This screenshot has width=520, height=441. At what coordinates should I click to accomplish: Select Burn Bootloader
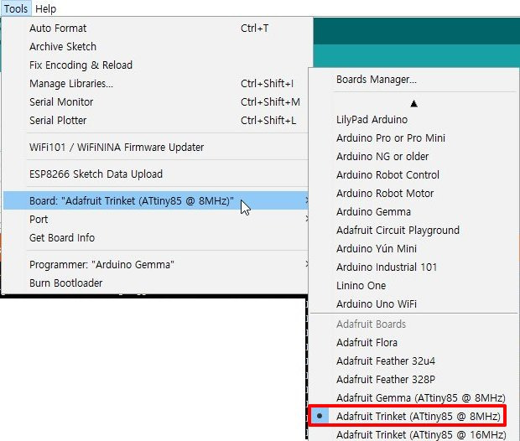coord(156,283)
